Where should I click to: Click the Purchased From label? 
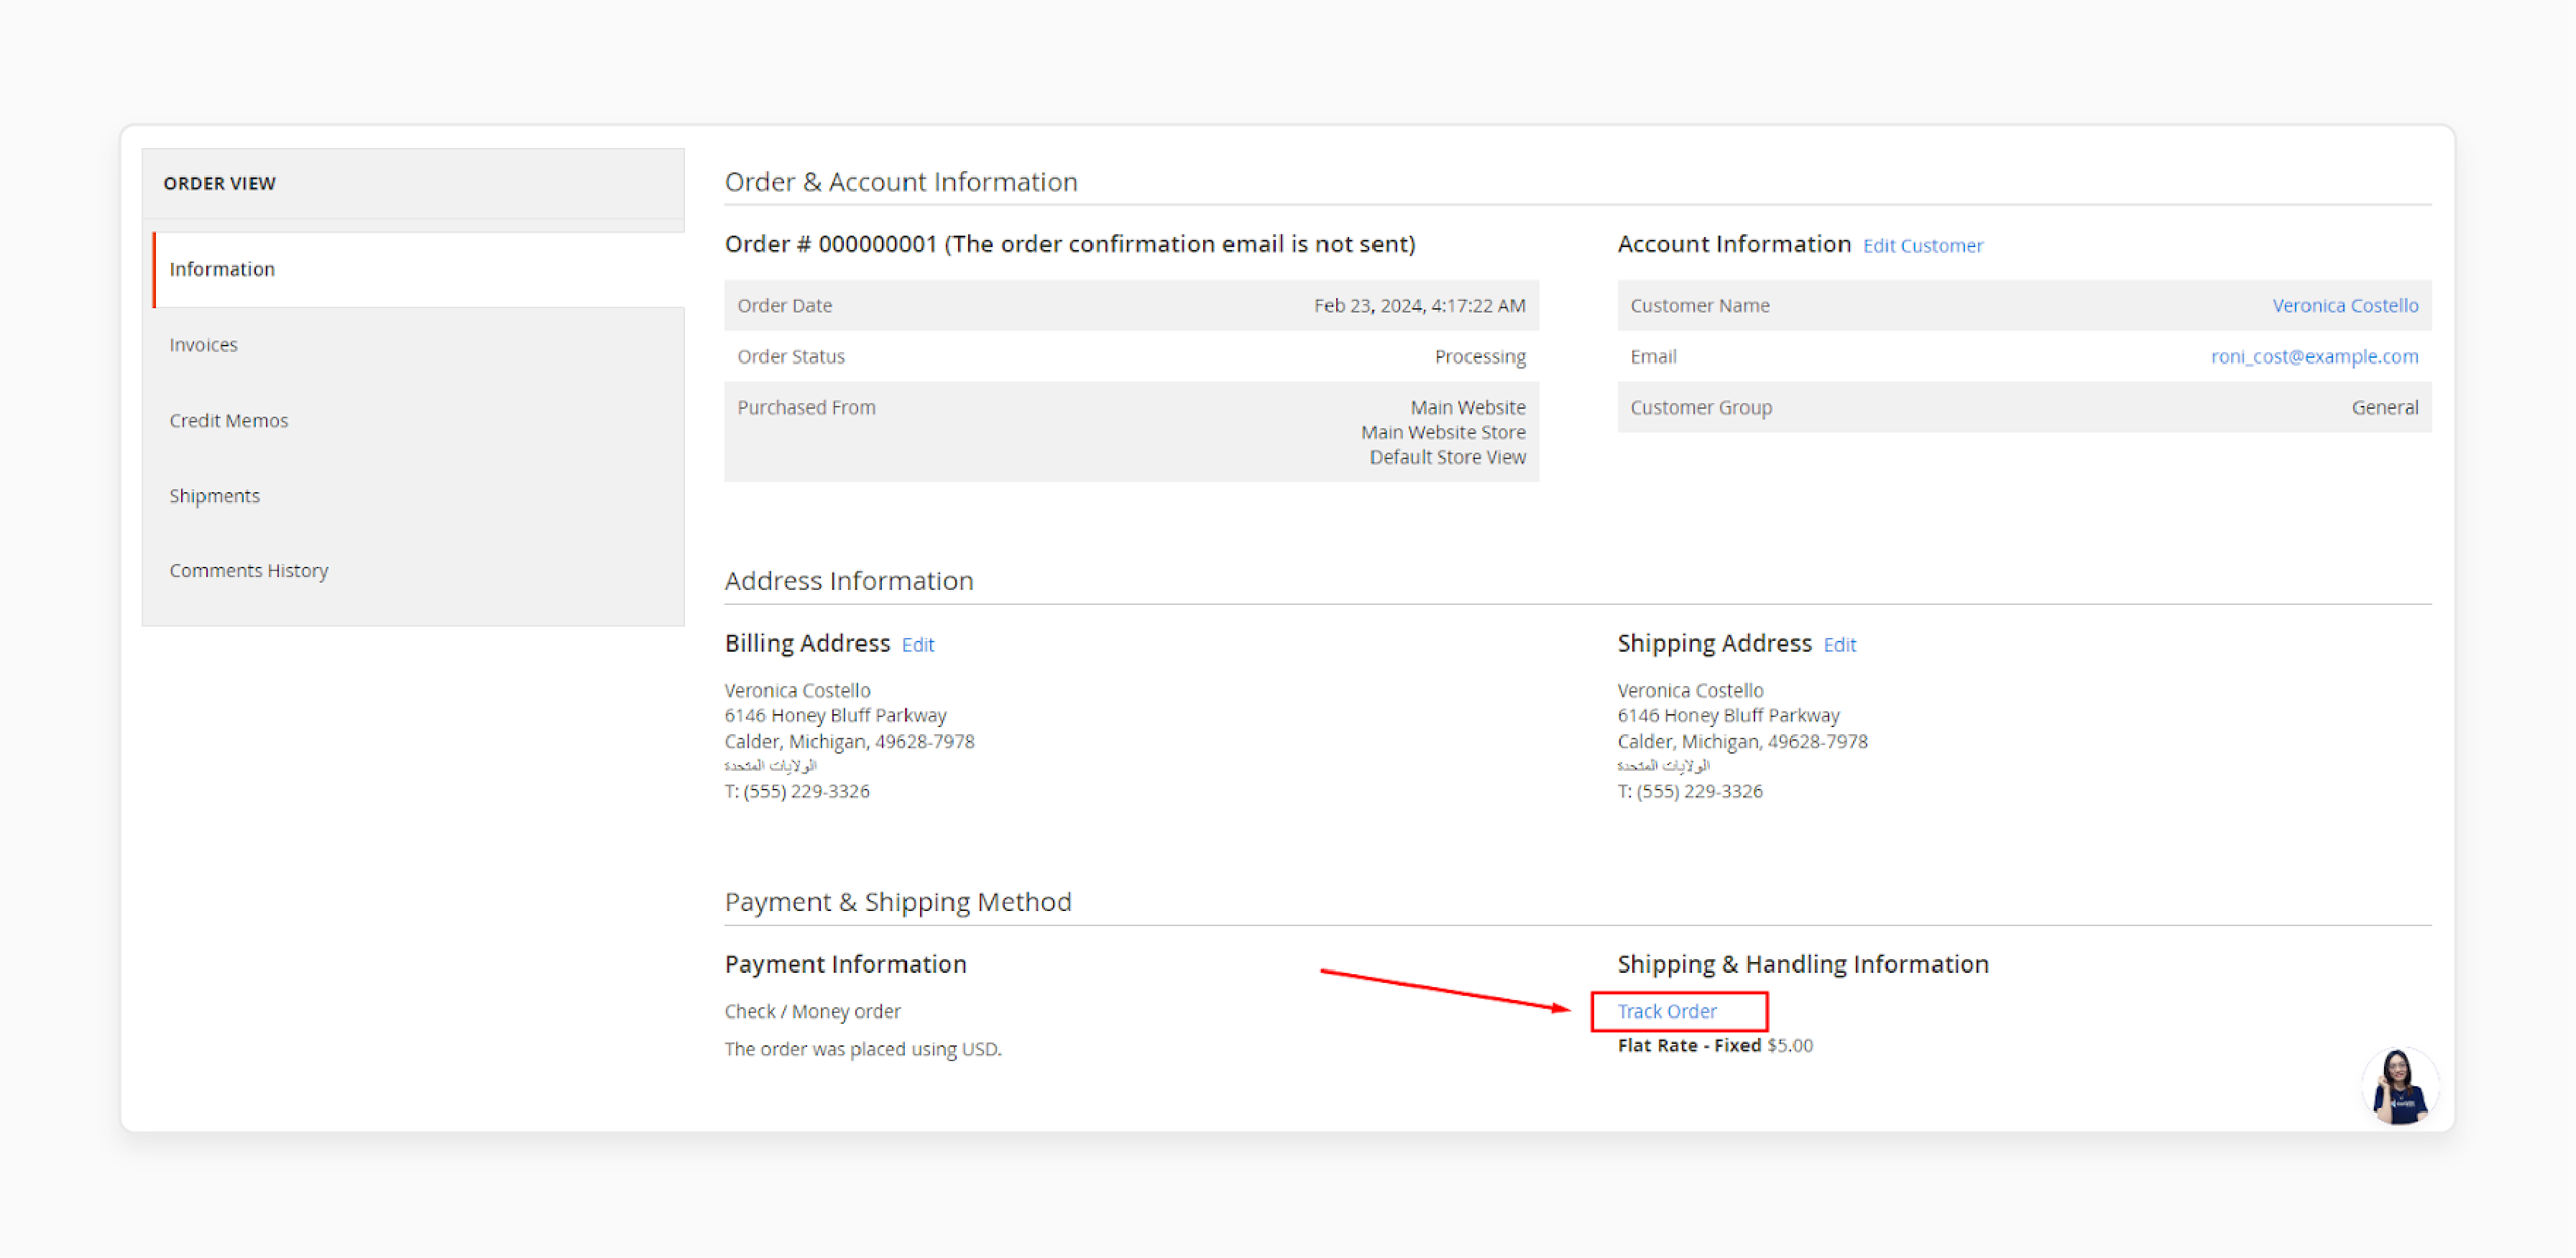click(806, 407)
